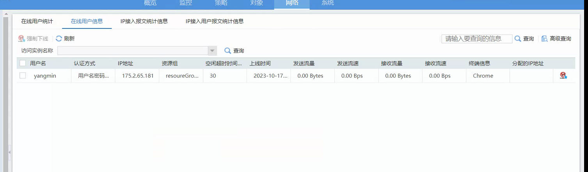Screen dimensions: 588x172
Task: Select the 在线用户信息 tab
Action: pyautogui.click(x=87, y=21)
